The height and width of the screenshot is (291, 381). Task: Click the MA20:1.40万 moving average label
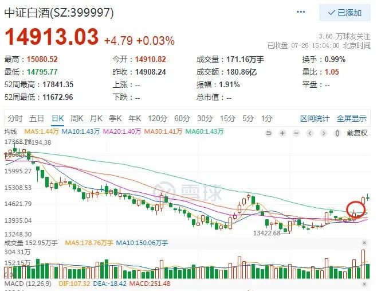(x=121, y=131)
